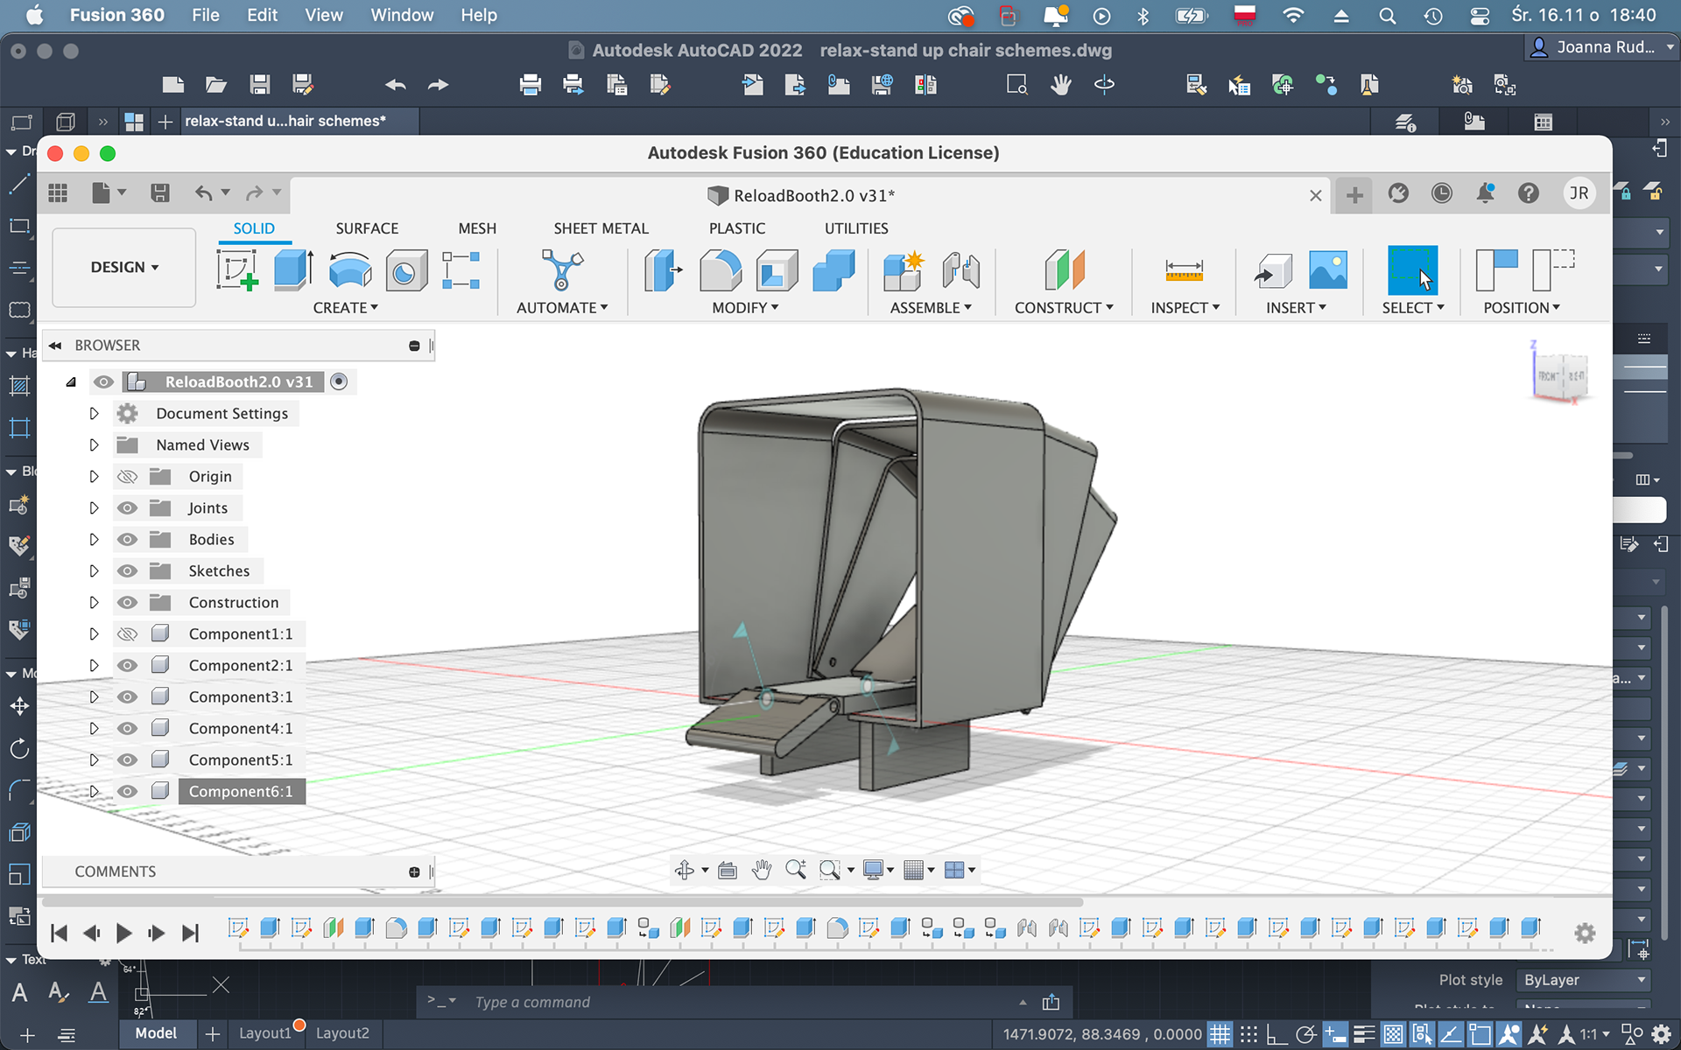Click the Select tool icon
1681x1050 pixels.
(x=1412, y=269)
